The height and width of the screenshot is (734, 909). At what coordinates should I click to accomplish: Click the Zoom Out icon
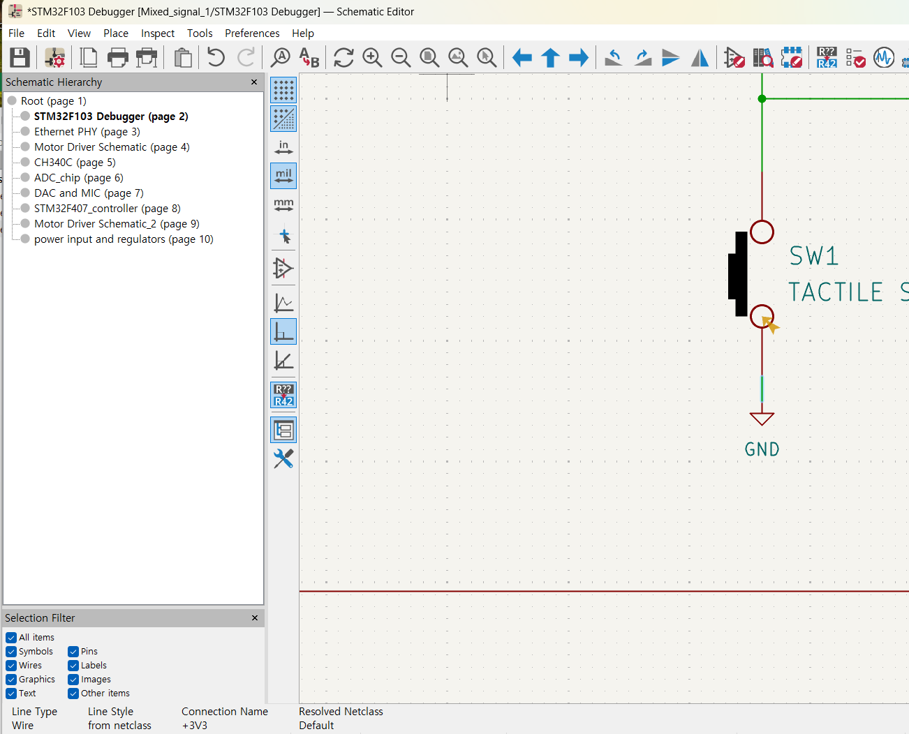[401, 57]
